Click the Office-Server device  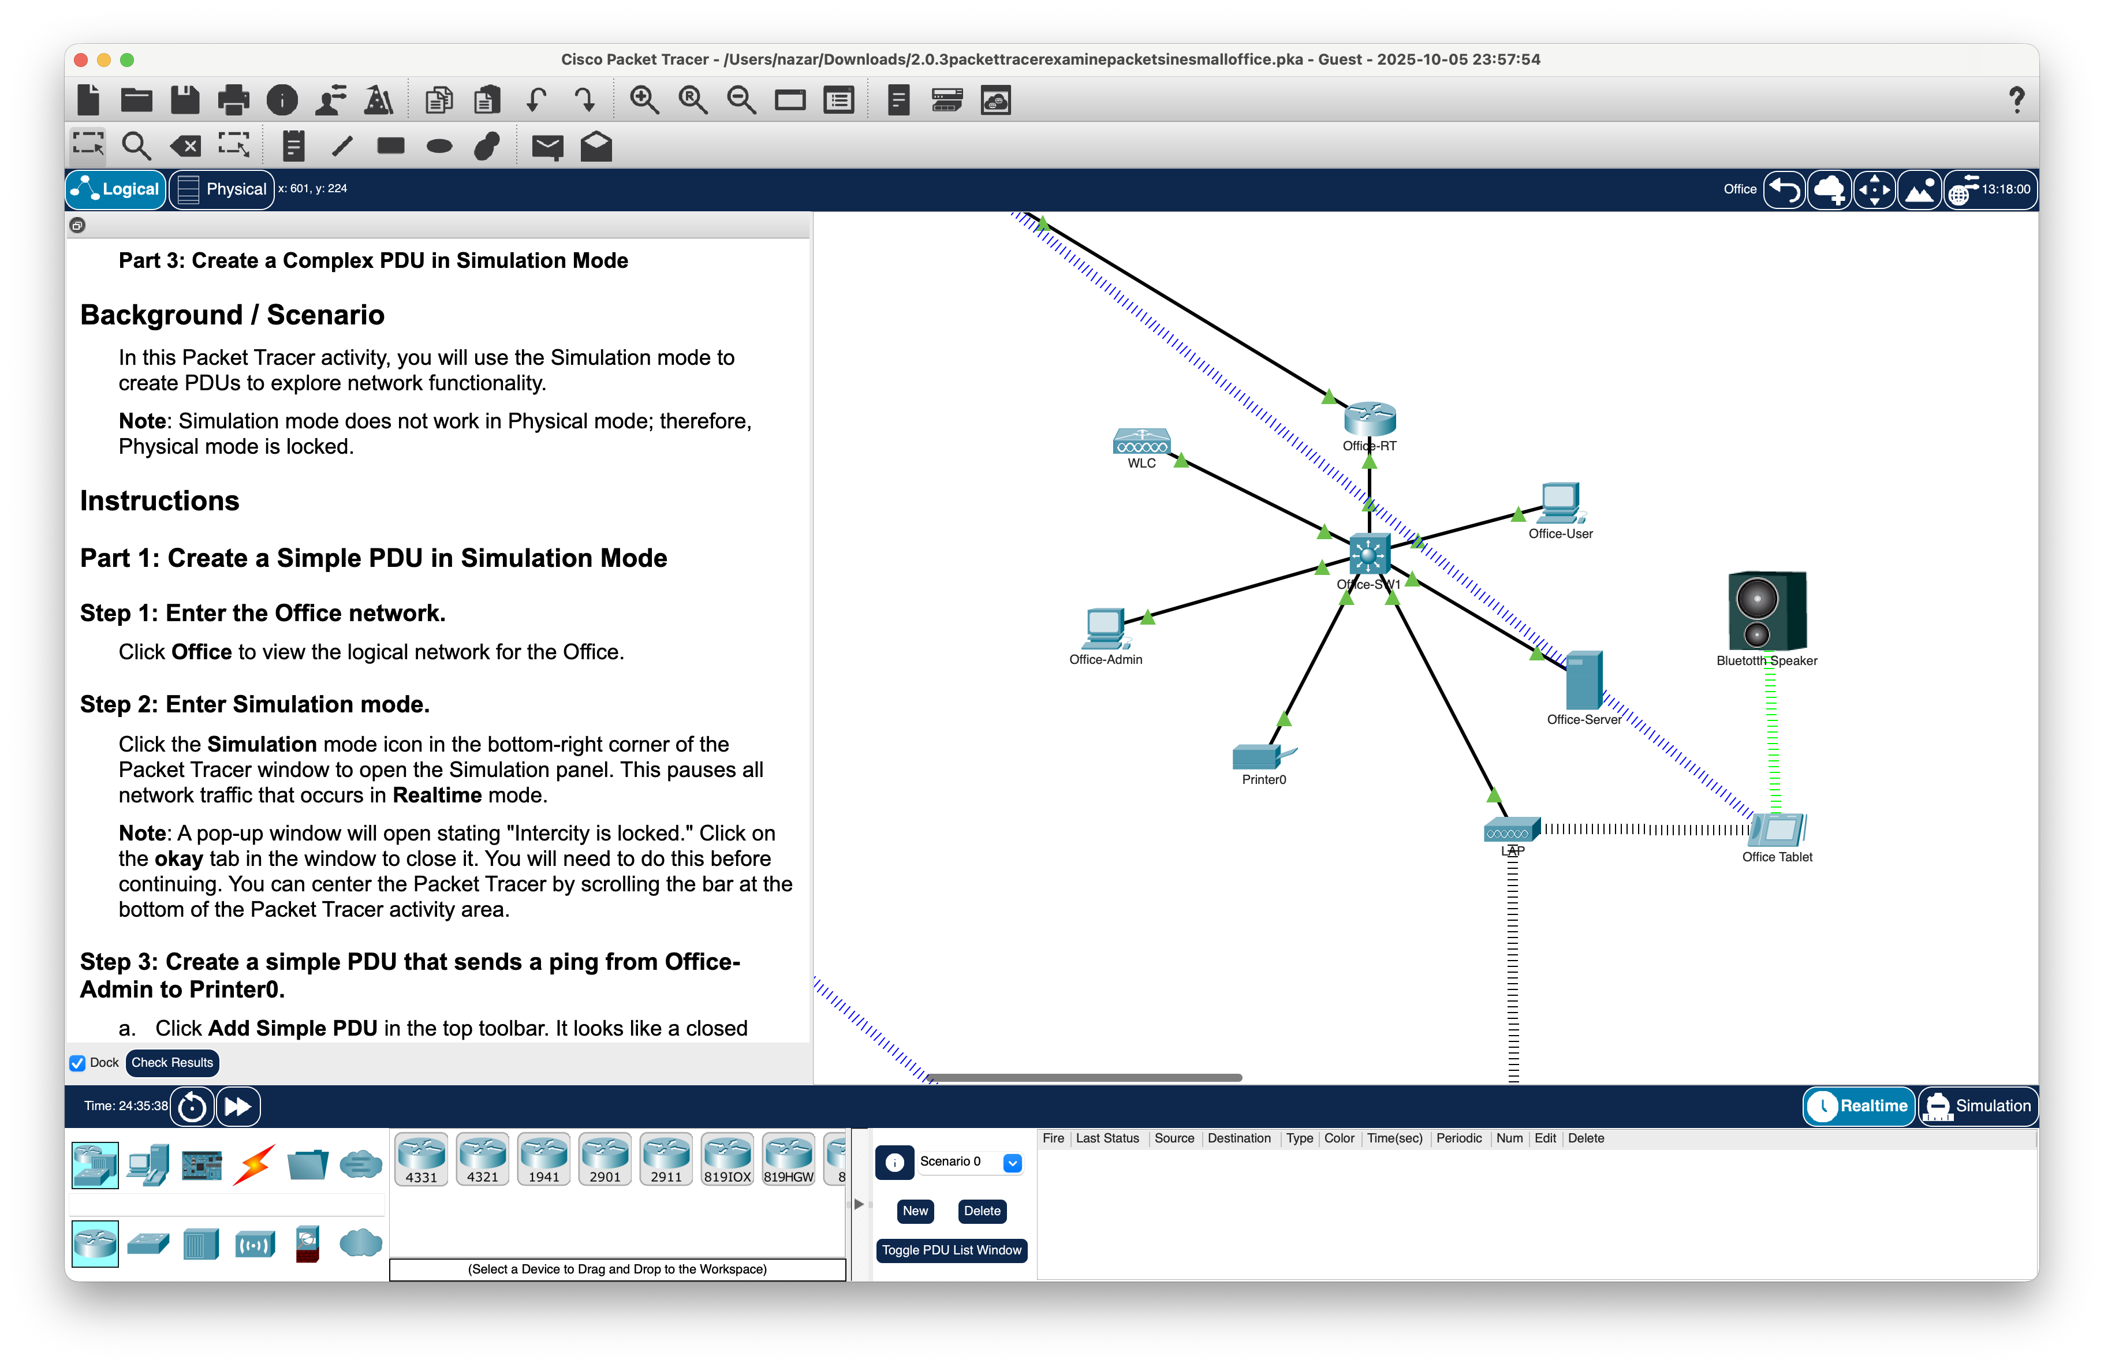[x=1583, y=681]
